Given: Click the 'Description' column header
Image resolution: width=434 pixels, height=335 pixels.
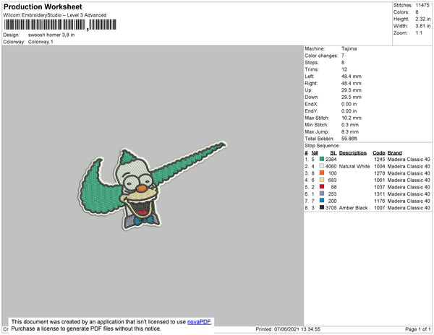Looking at the screenshot, I should 353,153.
